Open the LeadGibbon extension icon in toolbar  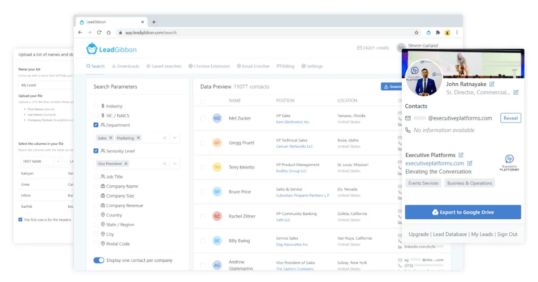428,33
